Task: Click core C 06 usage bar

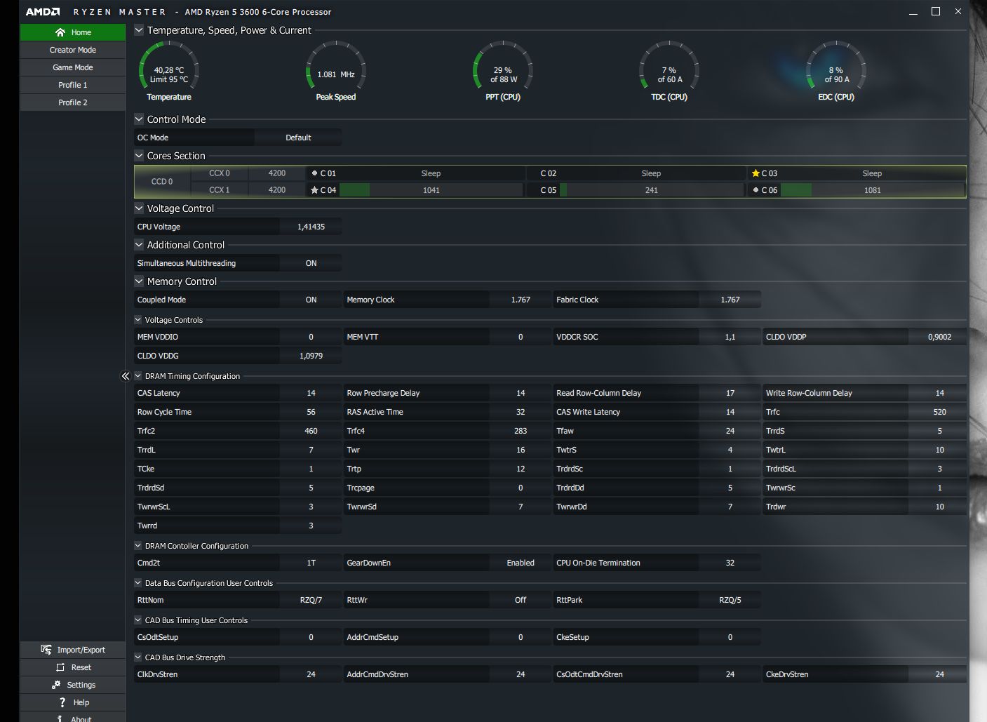Action: point(873,190)
